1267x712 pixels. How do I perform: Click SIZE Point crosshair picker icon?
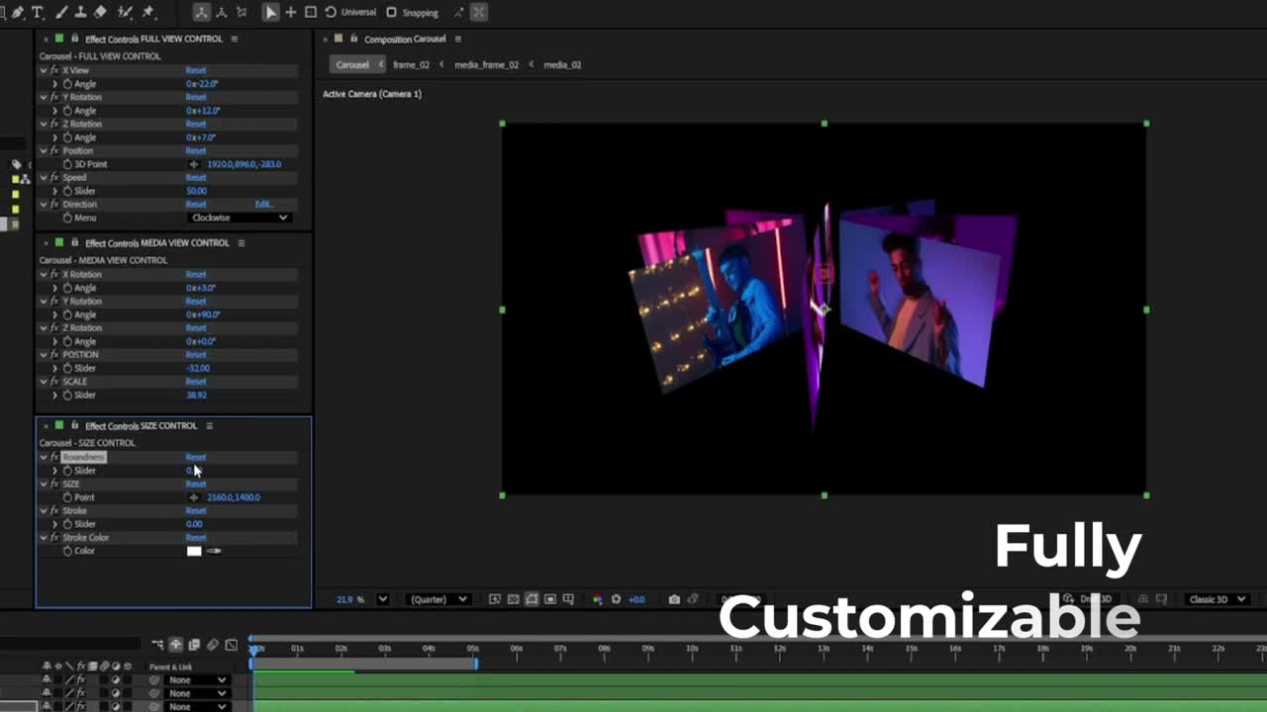194,497
